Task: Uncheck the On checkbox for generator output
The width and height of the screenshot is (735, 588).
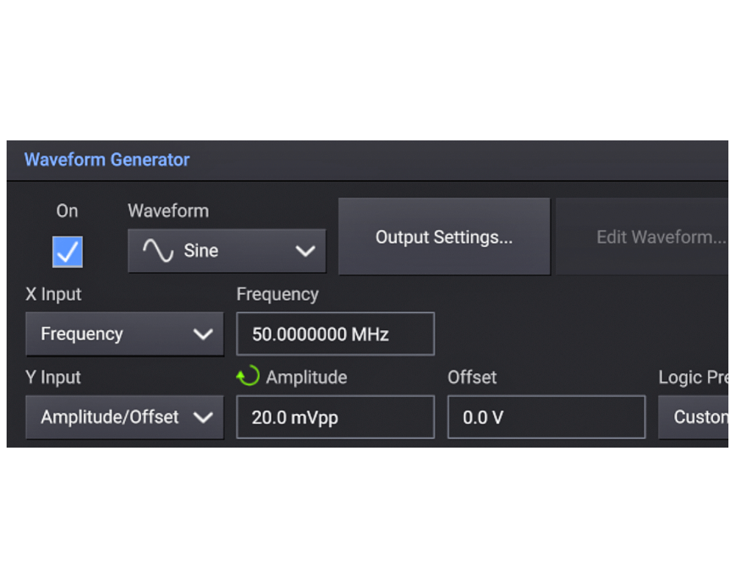Action: [x=68, y=252]
